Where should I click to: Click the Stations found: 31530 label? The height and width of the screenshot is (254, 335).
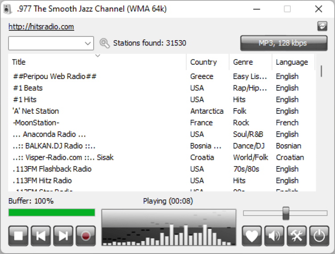(x=150, y=43)
